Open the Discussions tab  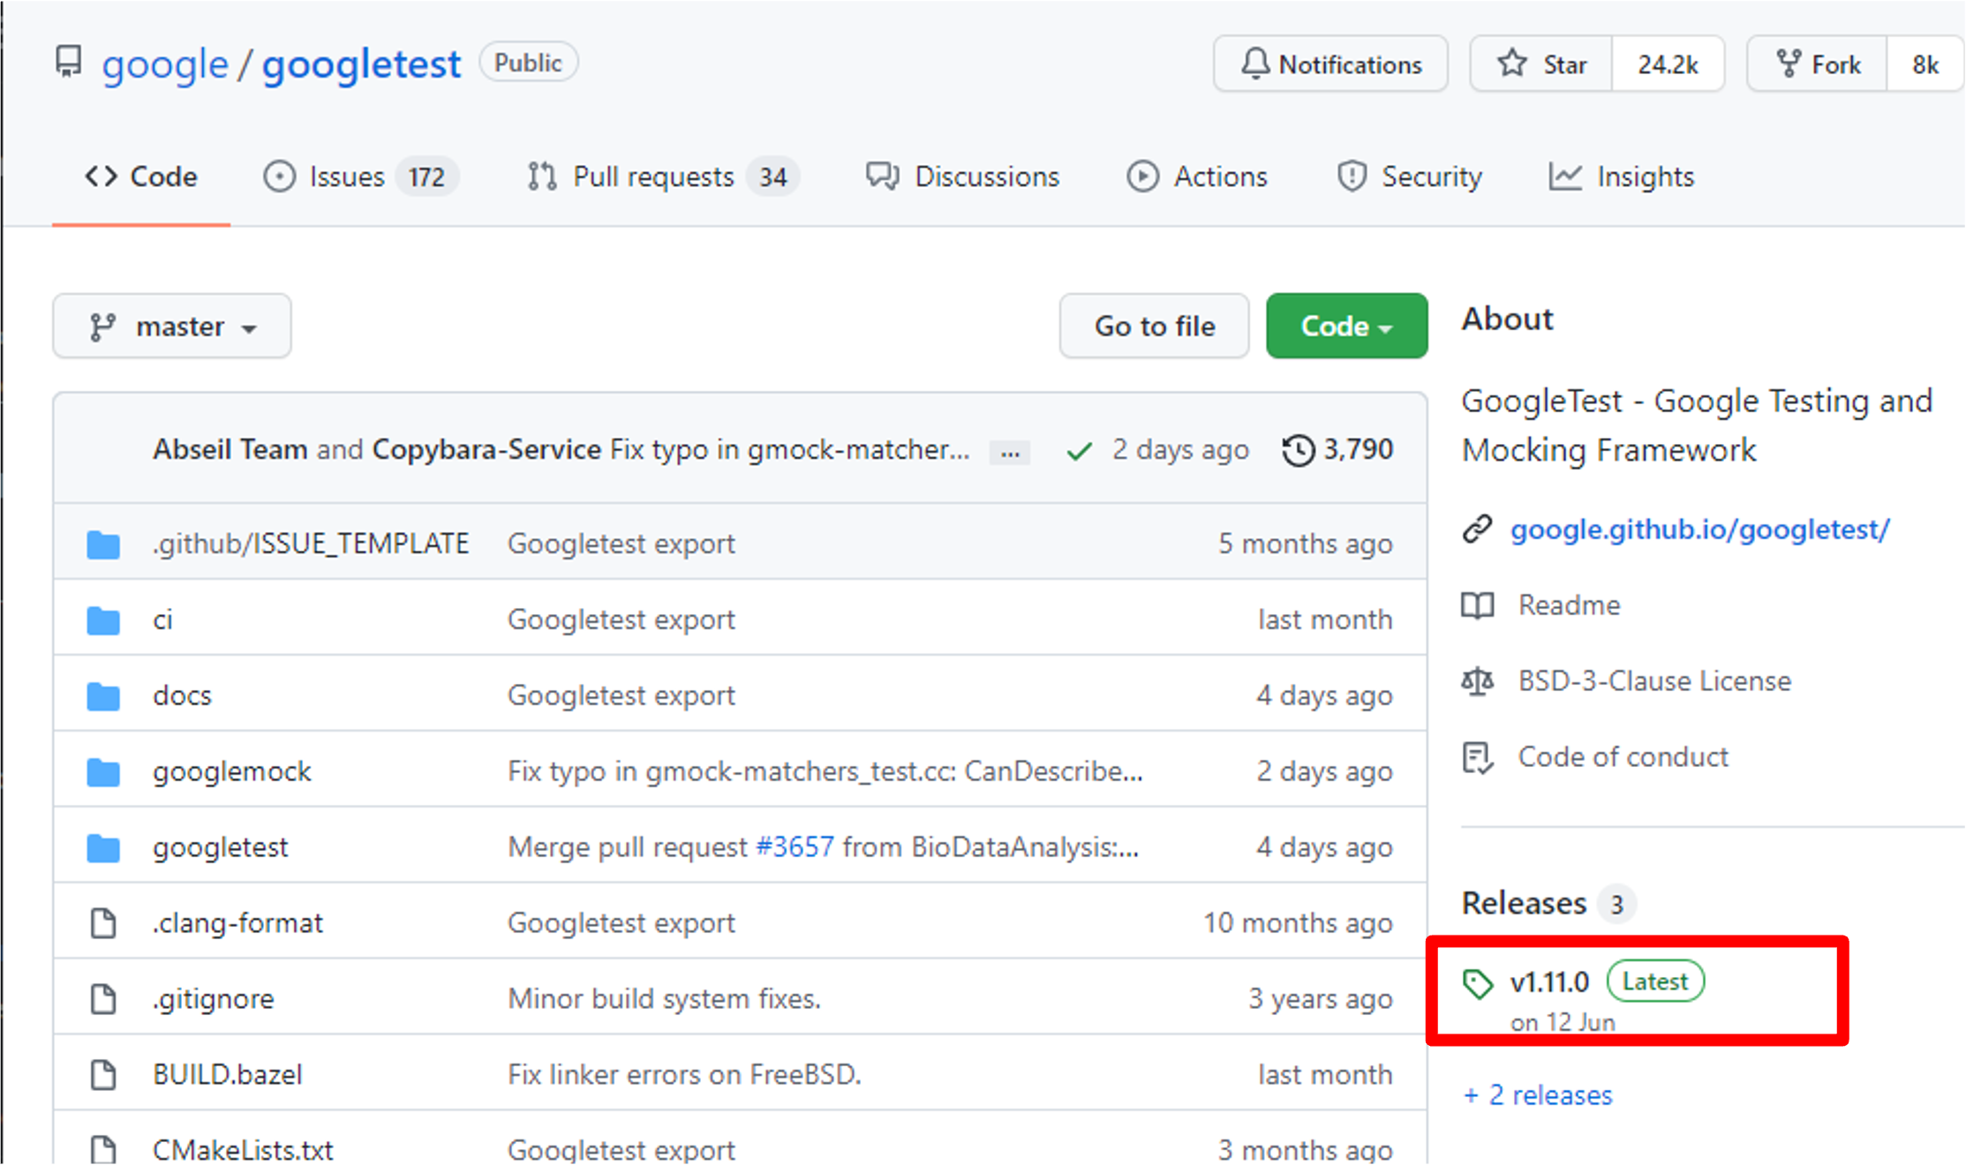tap(962, 177)
